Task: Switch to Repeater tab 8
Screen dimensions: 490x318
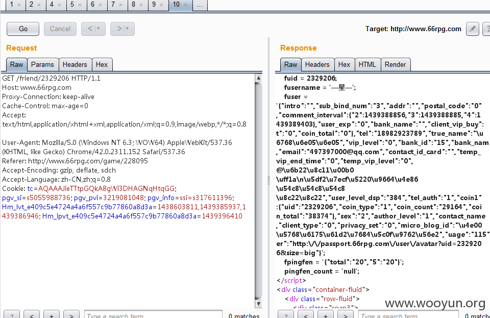Action: (x=133, y=5)
